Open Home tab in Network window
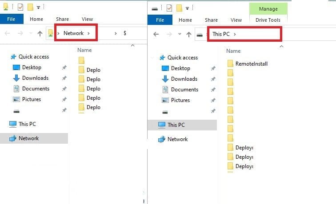 [x=36, y=19]
